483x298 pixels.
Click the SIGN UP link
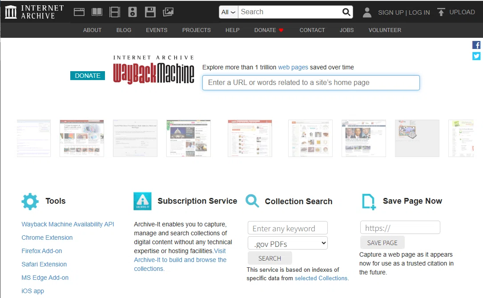click(390, 12)
